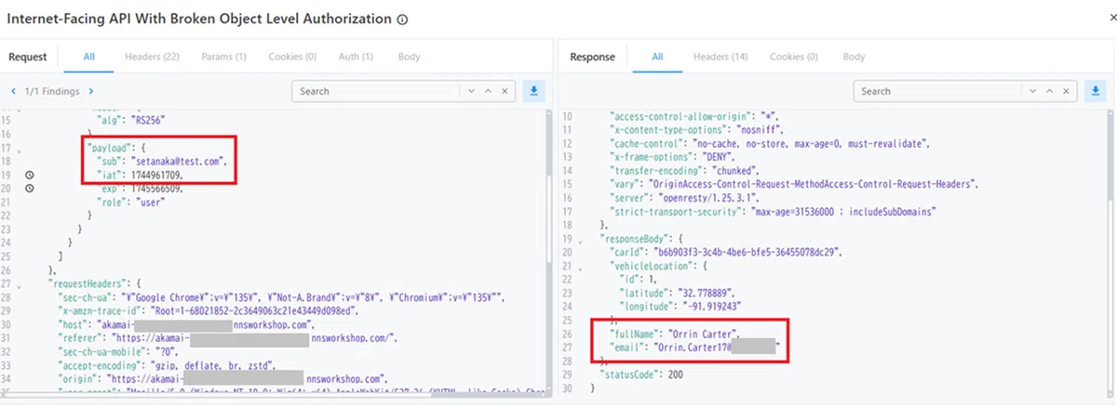
Task: Focus the Request Search field
Action: pos(377,91)
